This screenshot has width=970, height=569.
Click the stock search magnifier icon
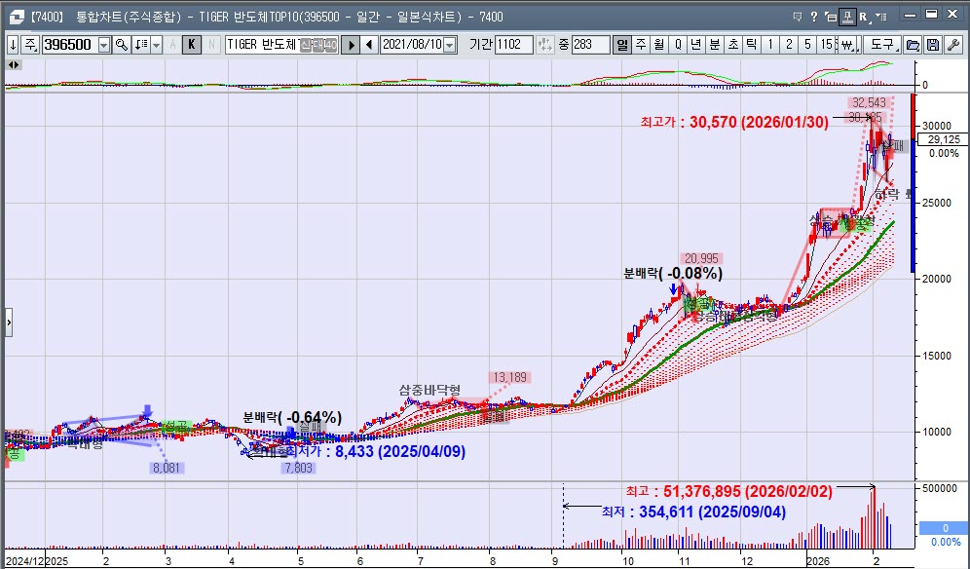pyautogui.click(x=122, y=45)
